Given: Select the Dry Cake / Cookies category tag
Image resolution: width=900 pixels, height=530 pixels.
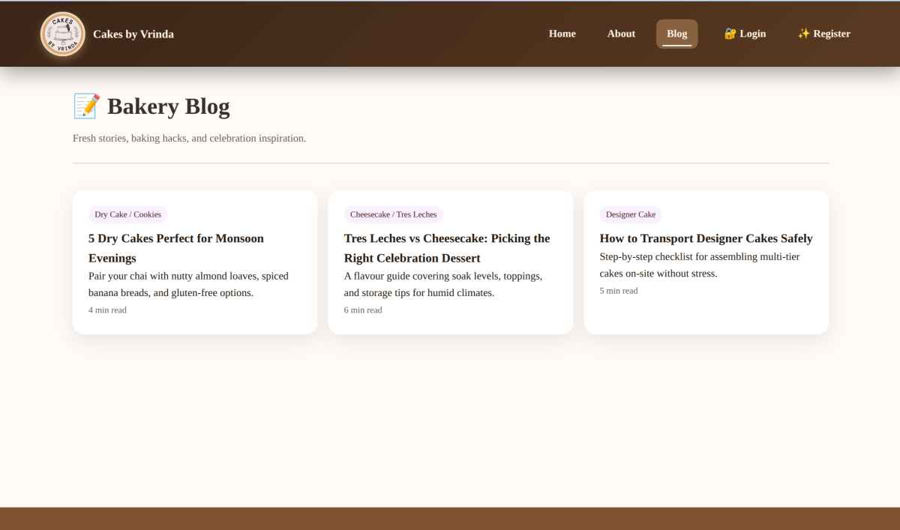Looking at the screenshot, I should point(127,214).
